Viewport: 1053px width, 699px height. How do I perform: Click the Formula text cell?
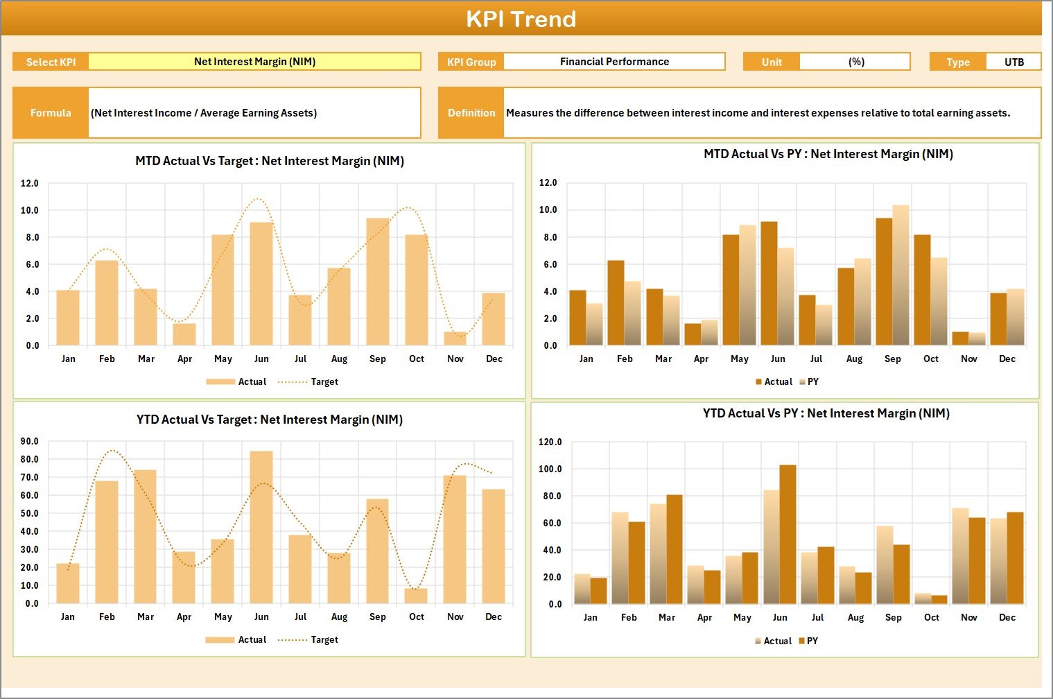coord(254,113)
